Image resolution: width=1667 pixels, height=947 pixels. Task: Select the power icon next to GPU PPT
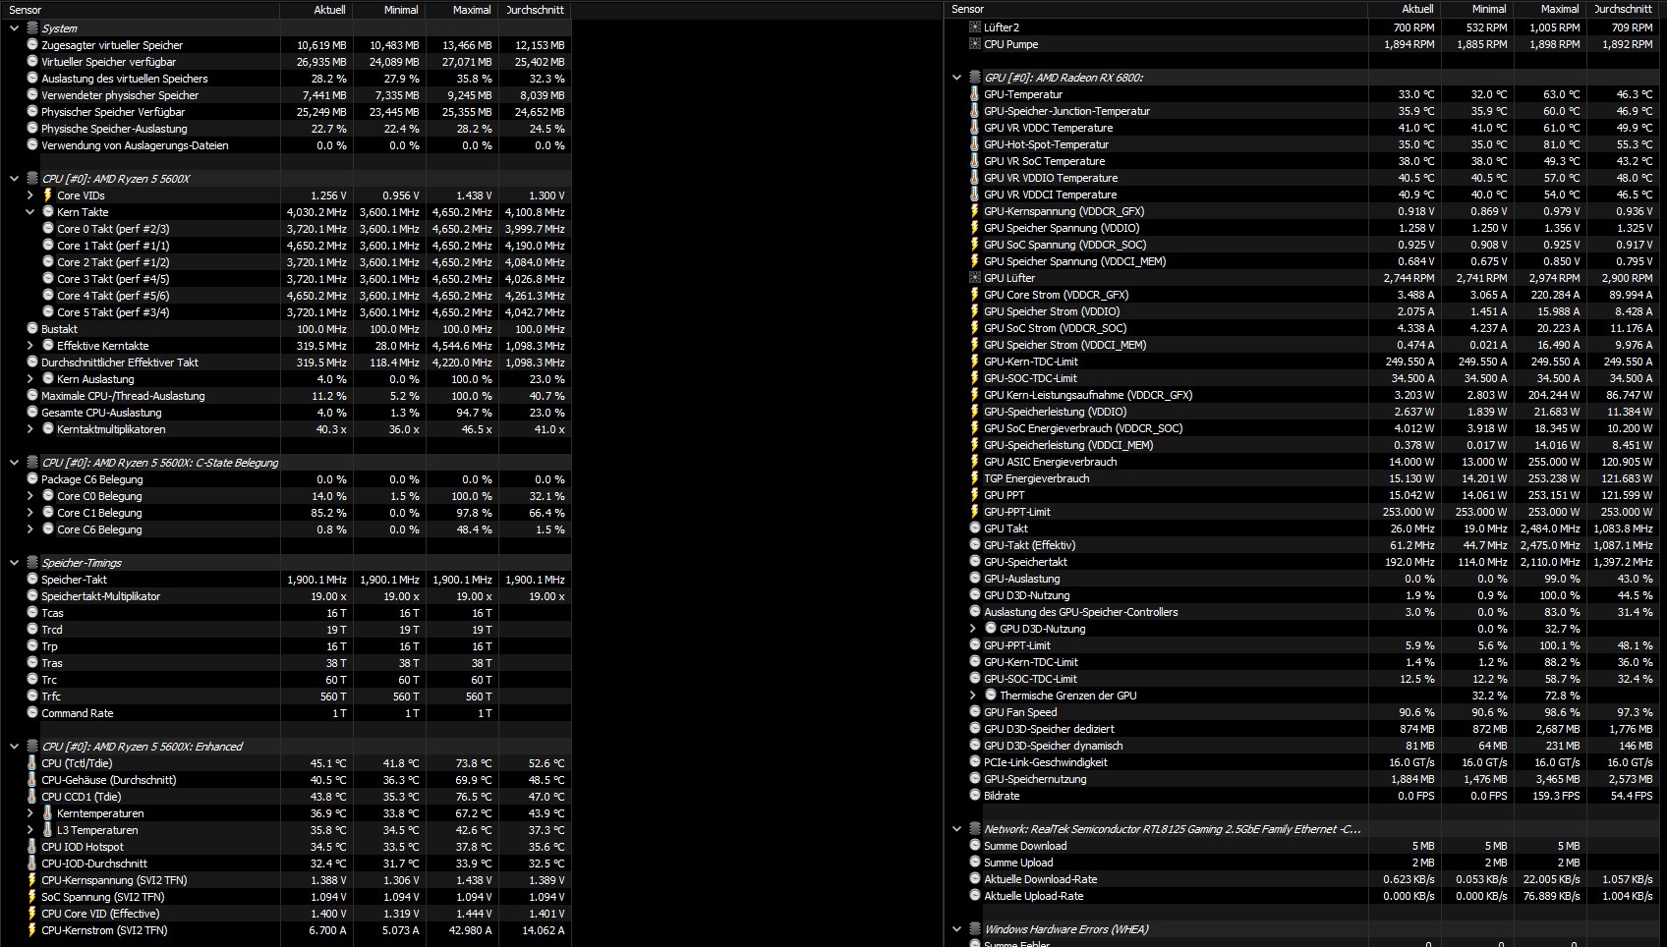973,495
